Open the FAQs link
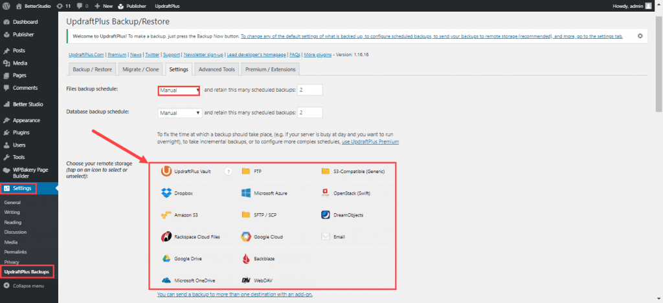Viewport: 663px width, 303px height. click(x=295, y=55)
